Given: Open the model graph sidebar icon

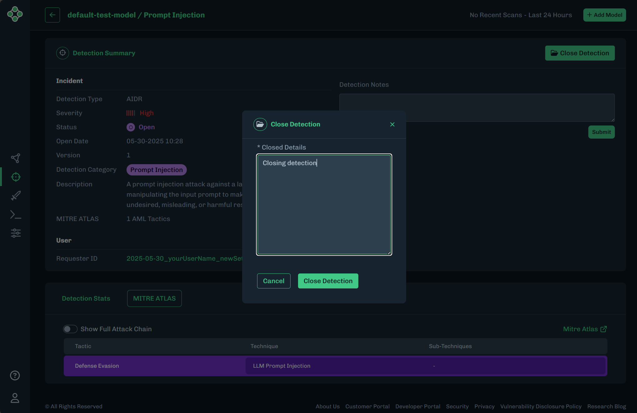Looking at the screenshot, I should (16, 158).
